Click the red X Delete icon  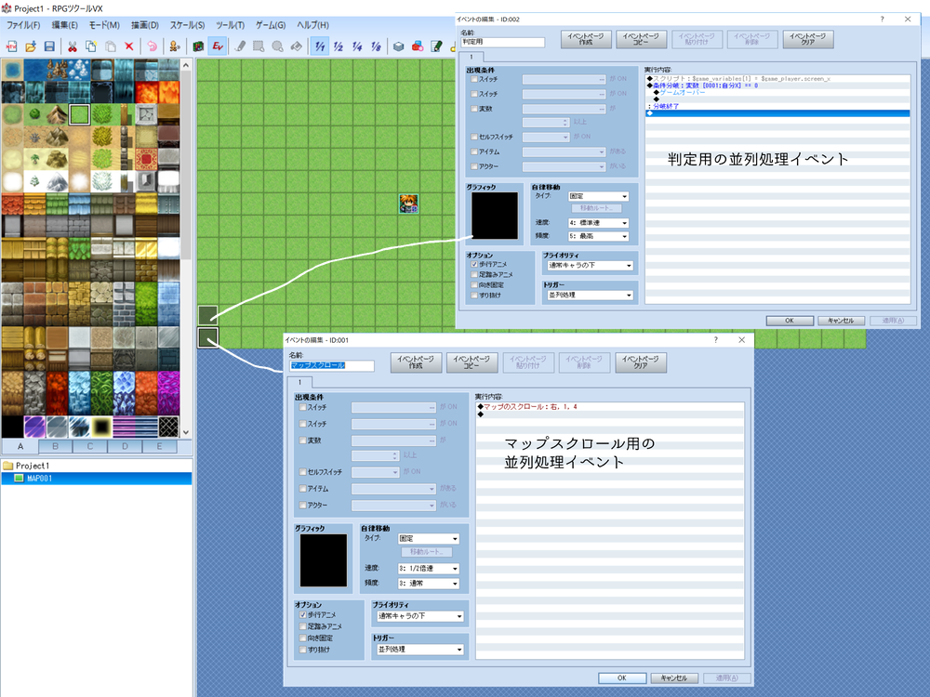129,46
